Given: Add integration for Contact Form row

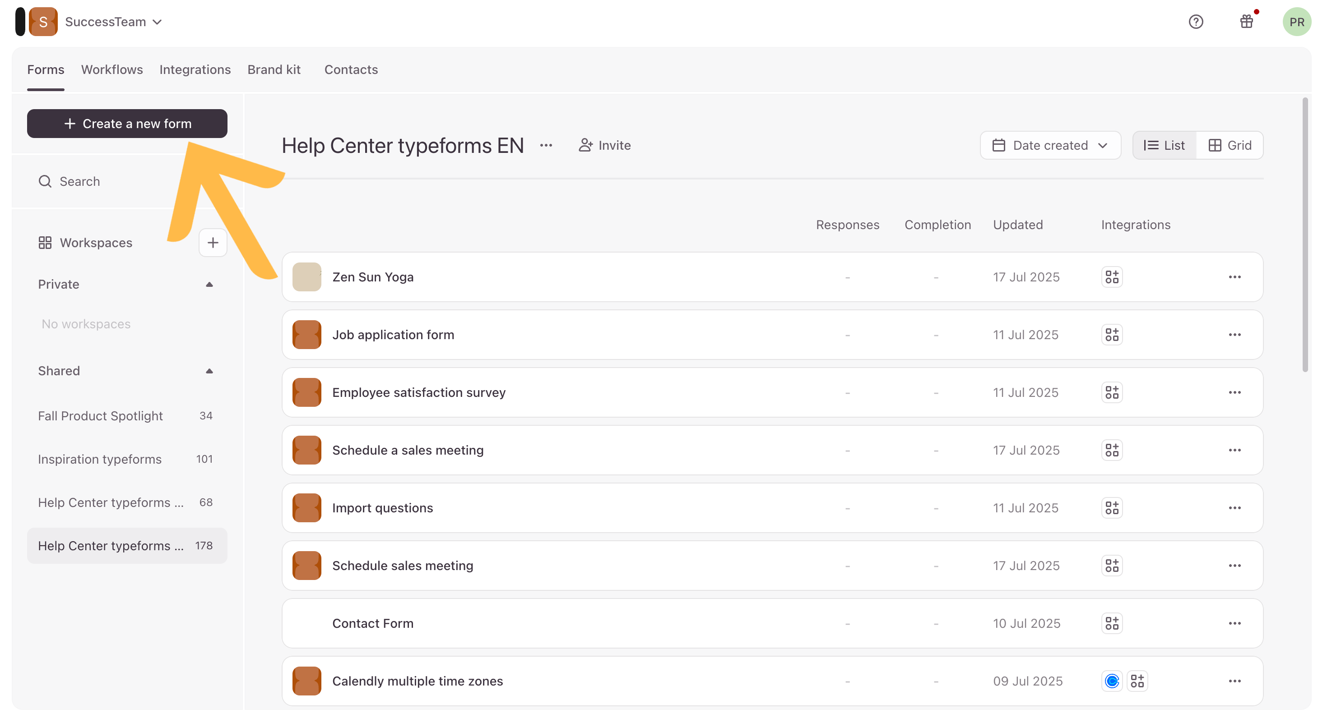Looking at the screenshot, I should tap(1112, 623).
